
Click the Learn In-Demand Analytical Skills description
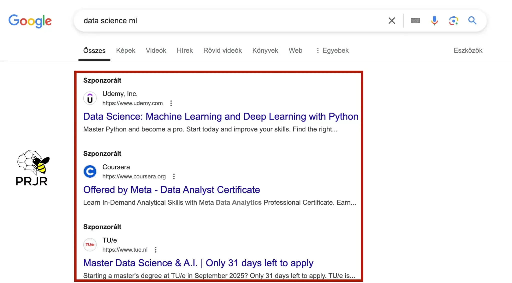pos(220,203)
